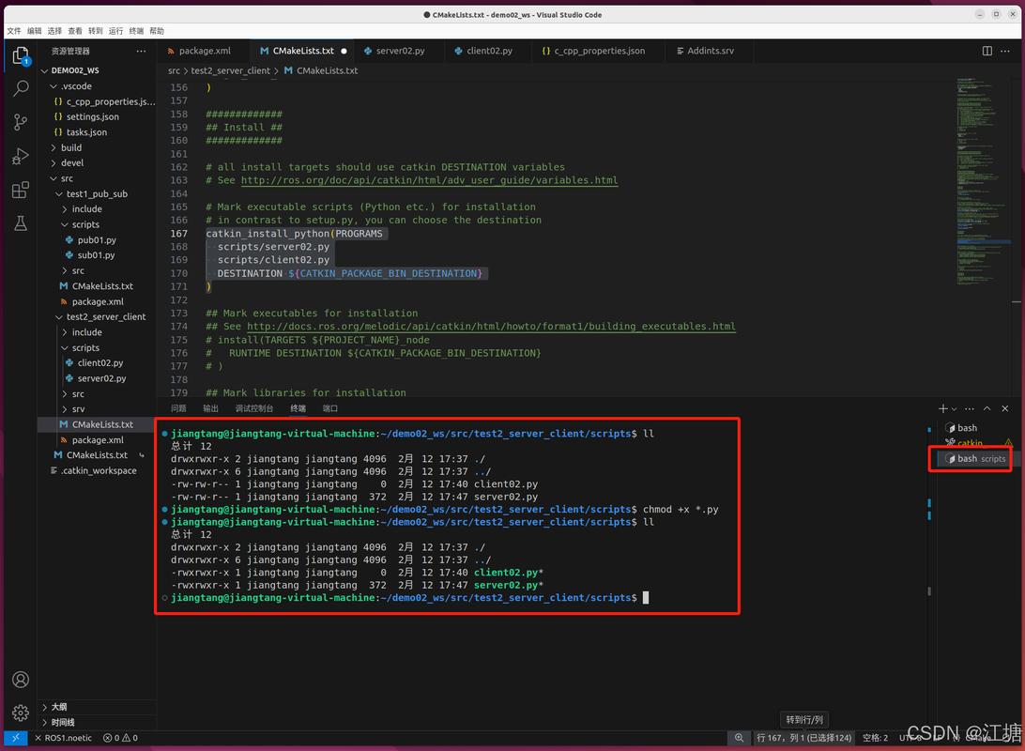
Task: Maximize the terminal panel with caret icon
Action: tap(987, 408)
